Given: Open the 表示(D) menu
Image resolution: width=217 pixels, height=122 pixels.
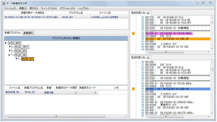Looking at the screenshot, I should click(34, 8).
